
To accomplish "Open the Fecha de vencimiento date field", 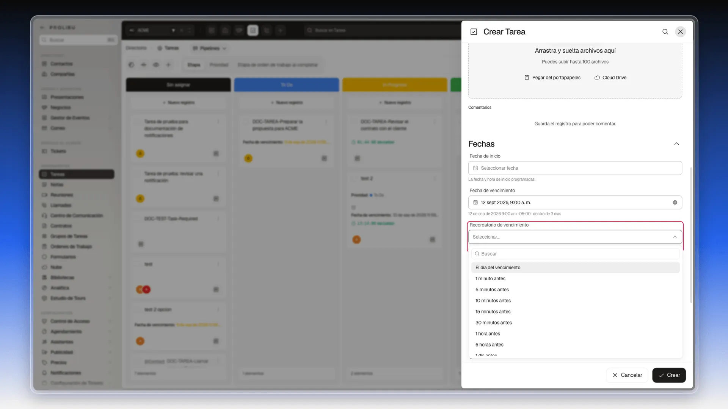I will coord(575,203).
